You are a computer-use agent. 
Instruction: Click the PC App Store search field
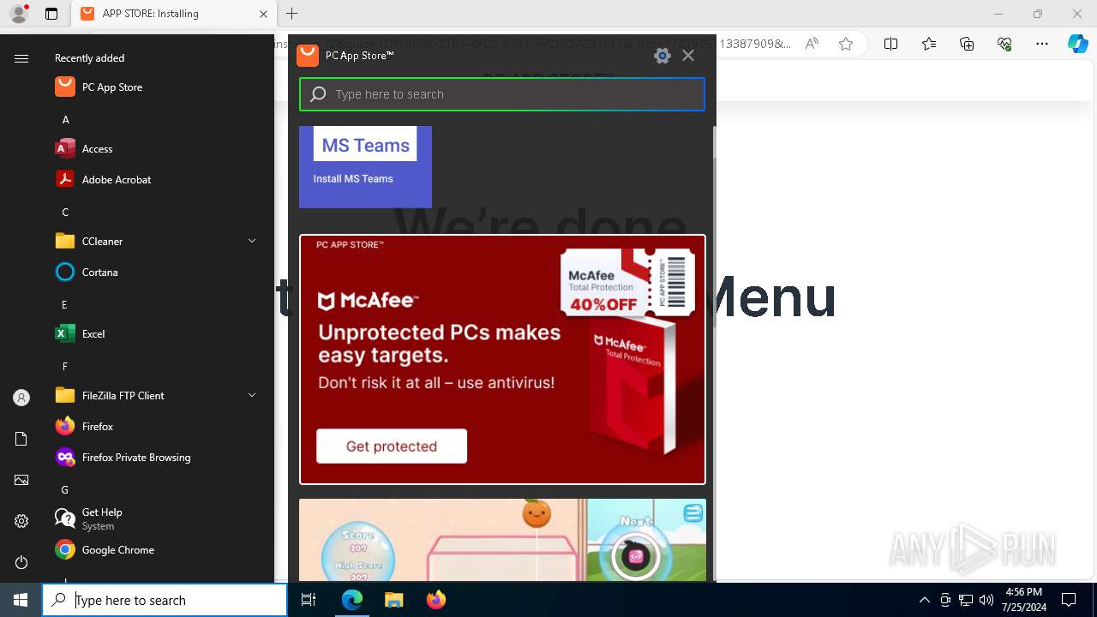pos(502,94)
